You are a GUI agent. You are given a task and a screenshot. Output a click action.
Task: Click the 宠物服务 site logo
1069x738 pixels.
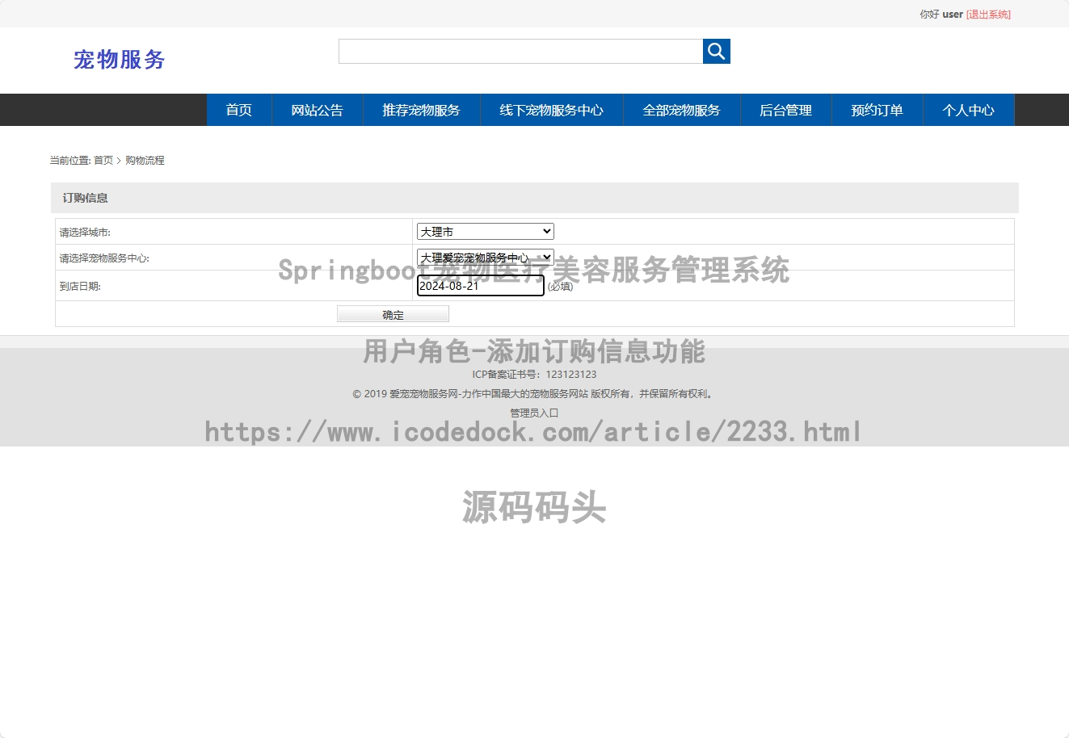click(x=120, y=60)
